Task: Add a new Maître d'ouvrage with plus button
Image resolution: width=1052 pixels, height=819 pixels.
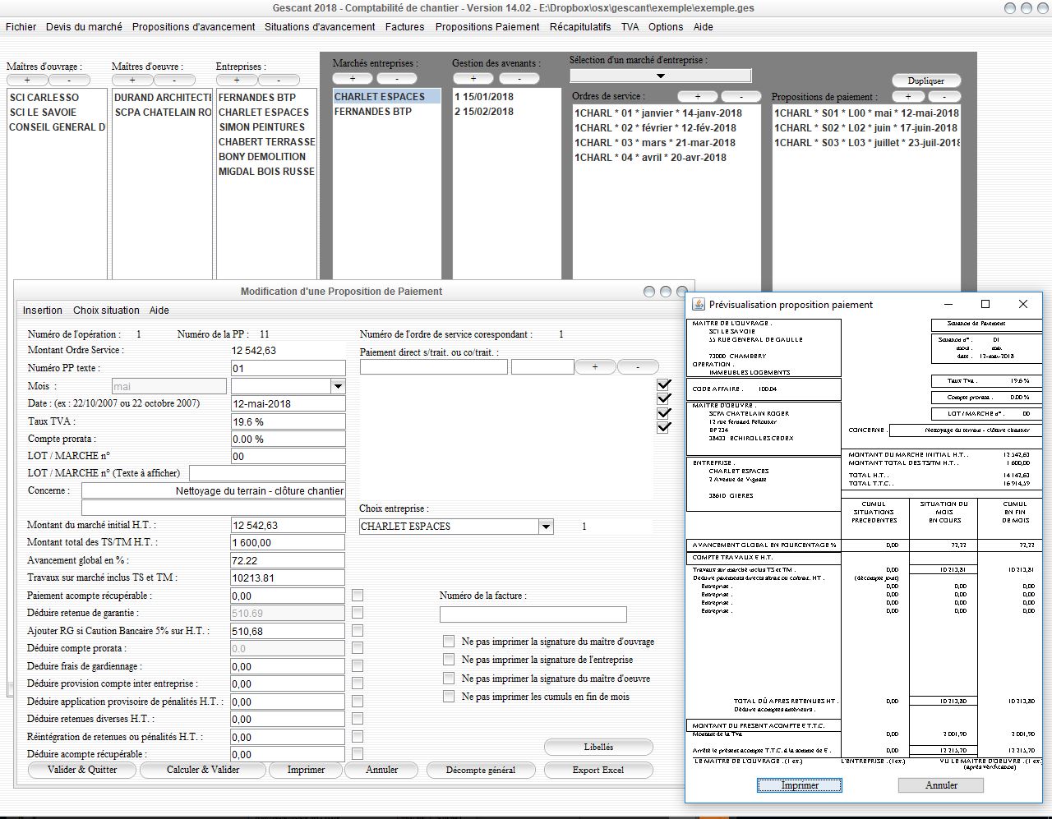Action: [27, 81]
